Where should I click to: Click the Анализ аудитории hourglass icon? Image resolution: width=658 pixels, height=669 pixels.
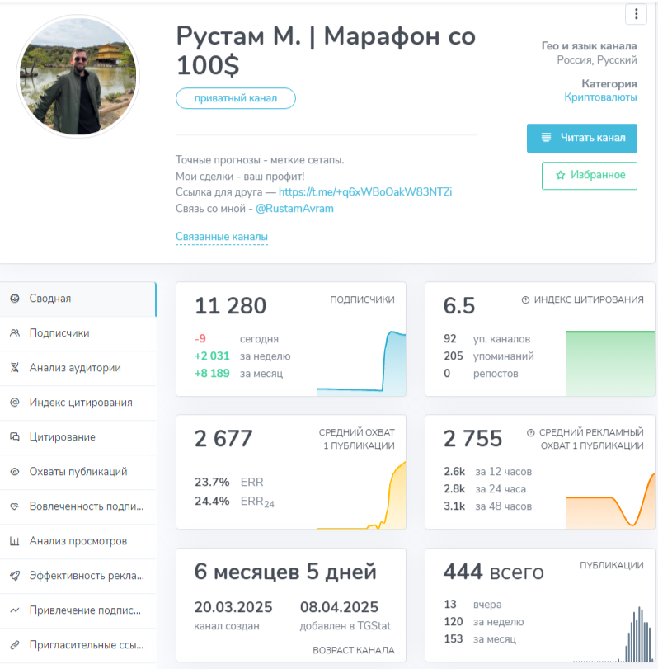tap(15, 368)
